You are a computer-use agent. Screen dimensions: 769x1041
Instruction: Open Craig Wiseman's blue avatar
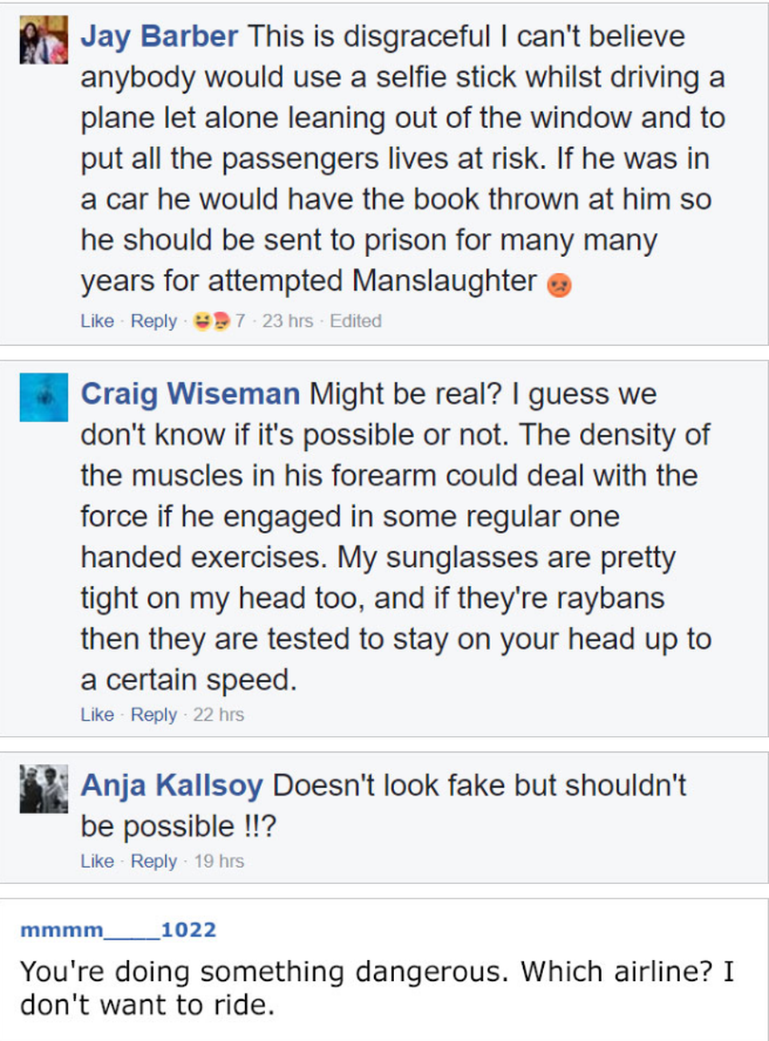click(43, 397)
